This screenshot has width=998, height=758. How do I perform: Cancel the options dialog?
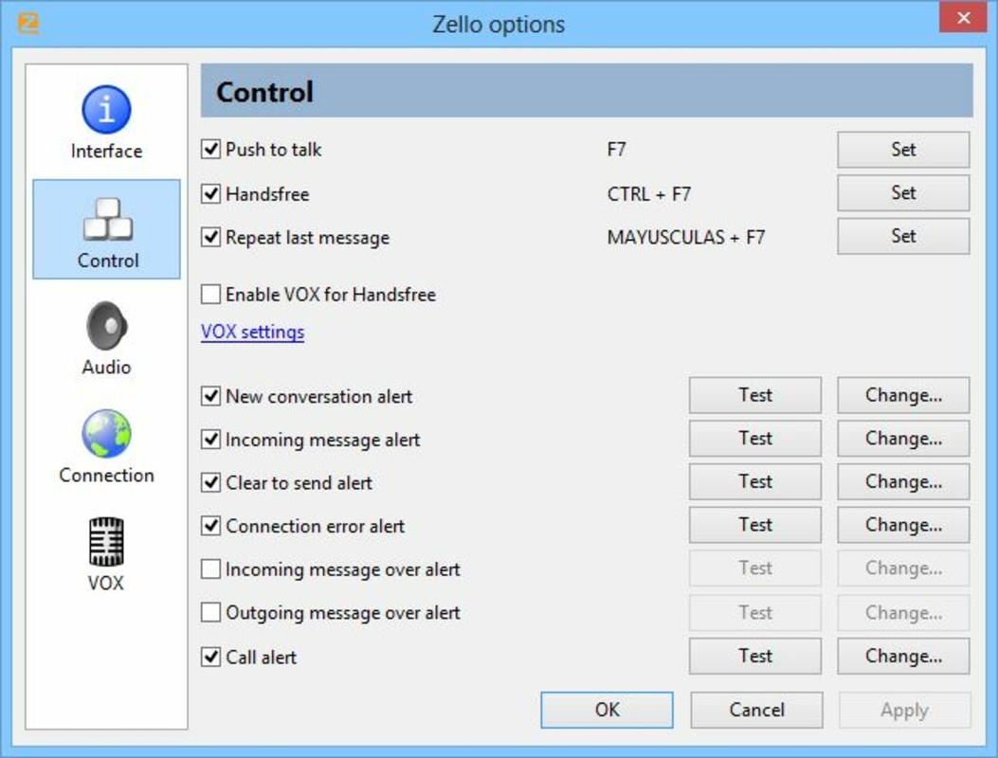[x=755, y=710]
